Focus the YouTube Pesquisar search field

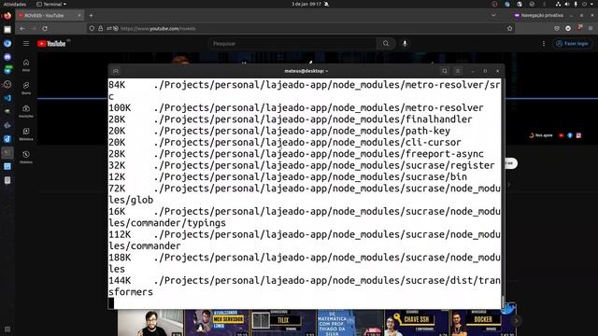pos(292,44)
